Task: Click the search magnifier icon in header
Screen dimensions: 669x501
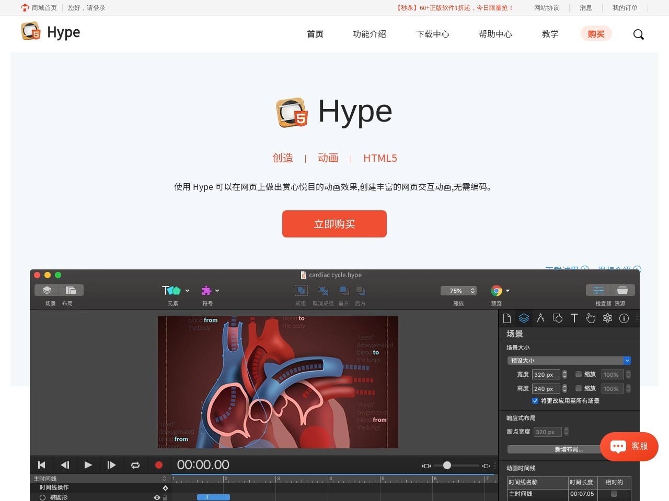Action: point(638,34)
